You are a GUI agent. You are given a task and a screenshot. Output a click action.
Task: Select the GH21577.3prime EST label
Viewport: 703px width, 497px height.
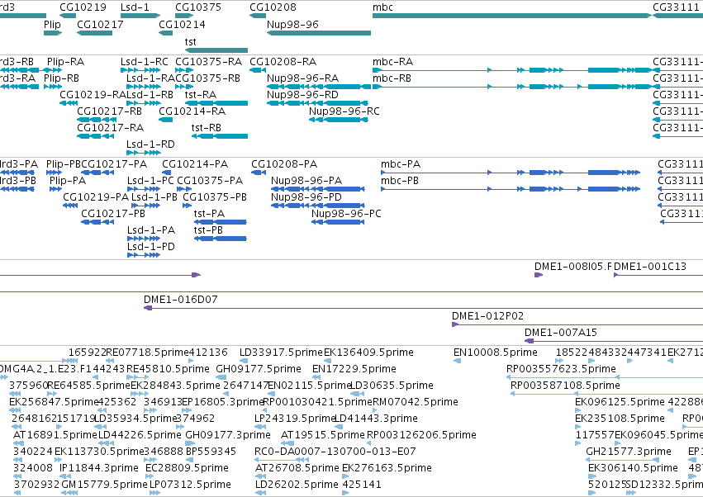(x=629, y=452)
